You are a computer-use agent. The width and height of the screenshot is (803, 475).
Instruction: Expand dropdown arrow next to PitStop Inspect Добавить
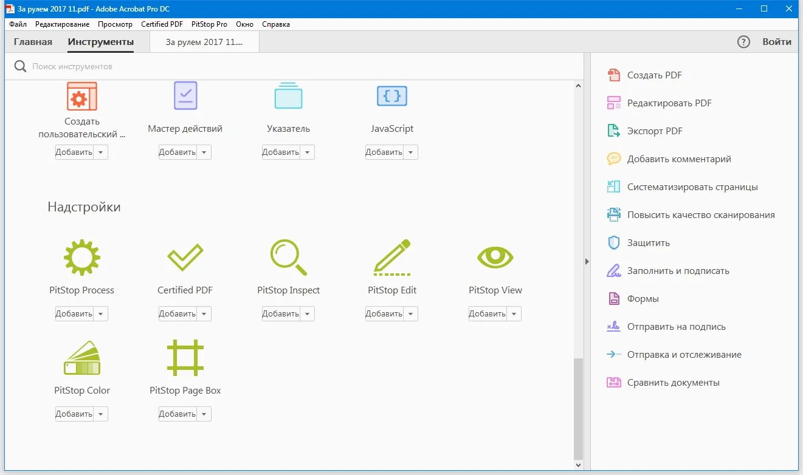(308, 313)
